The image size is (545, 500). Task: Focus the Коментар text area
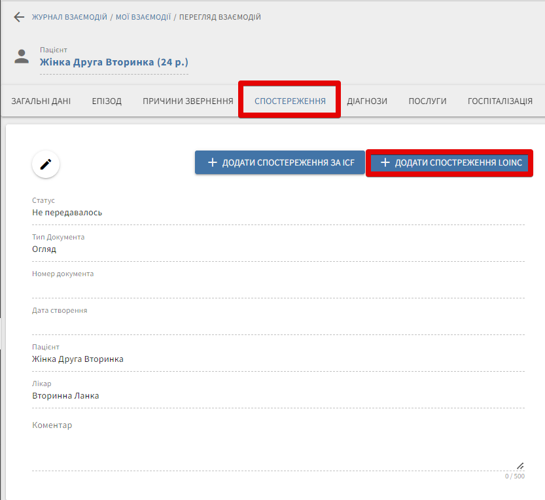[275, 445]
